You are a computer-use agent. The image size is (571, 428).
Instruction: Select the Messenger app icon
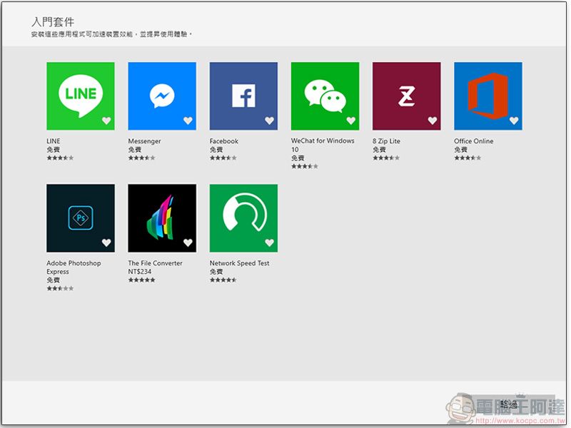click(162, 96)
